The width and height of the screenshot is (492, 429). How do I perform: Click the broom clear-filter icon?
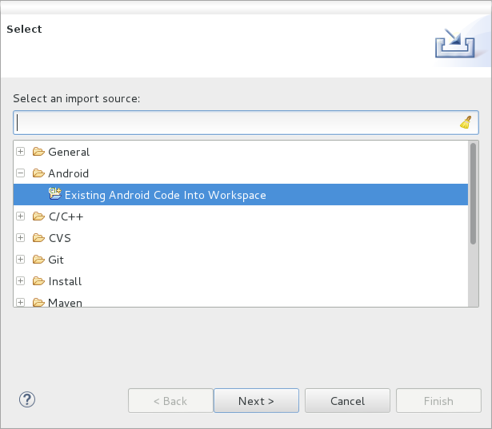coord(466,122)
